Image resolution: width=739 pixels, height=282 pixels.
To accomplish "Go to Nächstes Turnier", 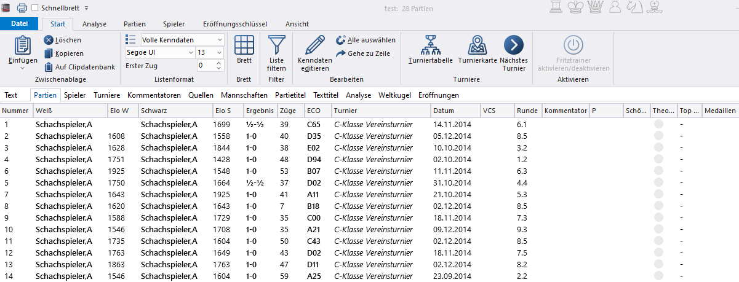I will click(513, 45).
